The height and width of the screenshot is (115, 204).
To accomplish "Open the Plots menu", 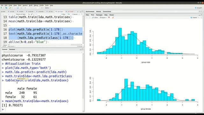I will coord(20,5).
